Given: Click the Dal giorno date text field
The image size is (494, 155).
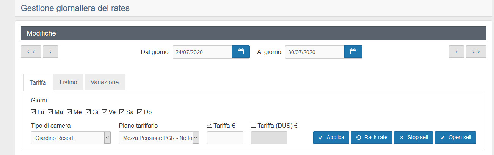Looking at the screenshot, I should 202,52.
